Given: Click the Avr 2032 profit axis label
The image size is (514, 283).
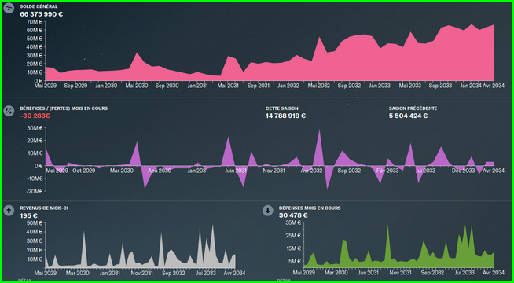Looking at the screenshot, I should coord(311,171).
